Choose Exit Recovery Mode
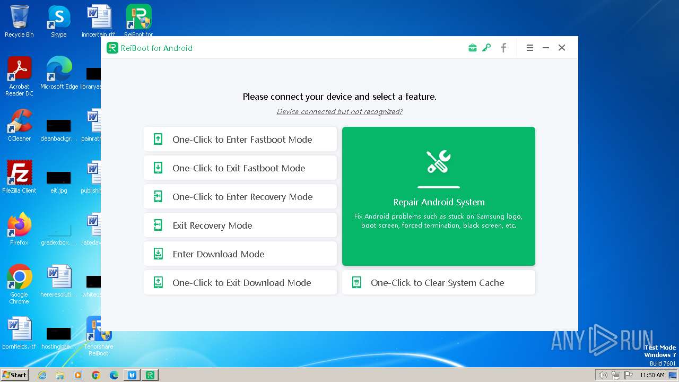Image resolution: width=679 pixels, height=382 pixels. coord(240,225)
